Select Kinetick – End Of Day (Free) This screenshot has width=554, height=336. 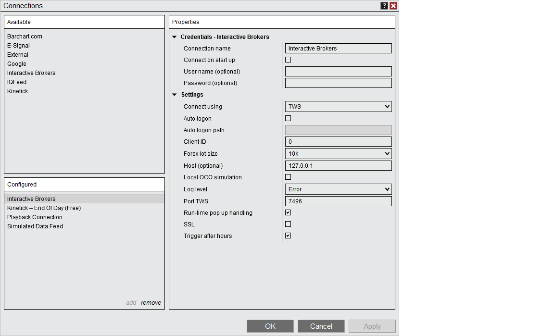44,208
